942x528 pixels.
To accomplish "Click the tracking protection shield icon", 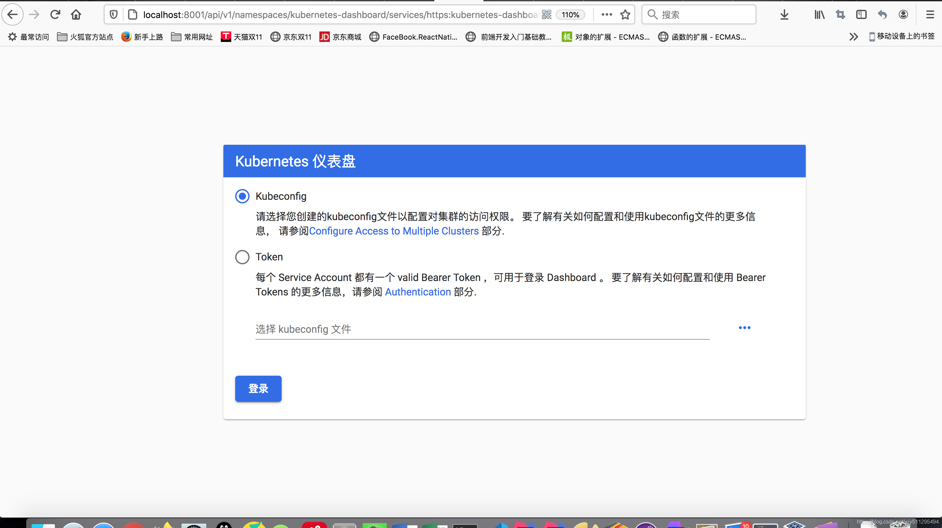I will point(114,15).
